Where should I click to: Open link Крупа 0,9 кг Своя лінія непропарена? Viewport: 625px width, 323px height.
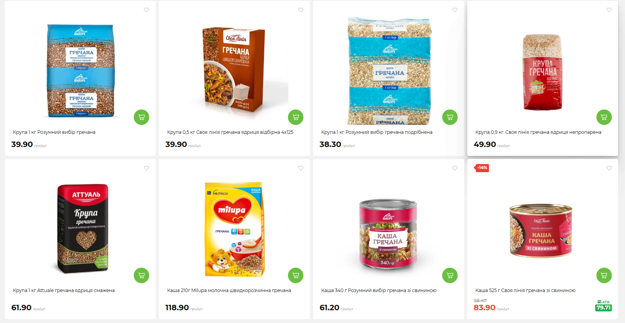pos(538,132)
